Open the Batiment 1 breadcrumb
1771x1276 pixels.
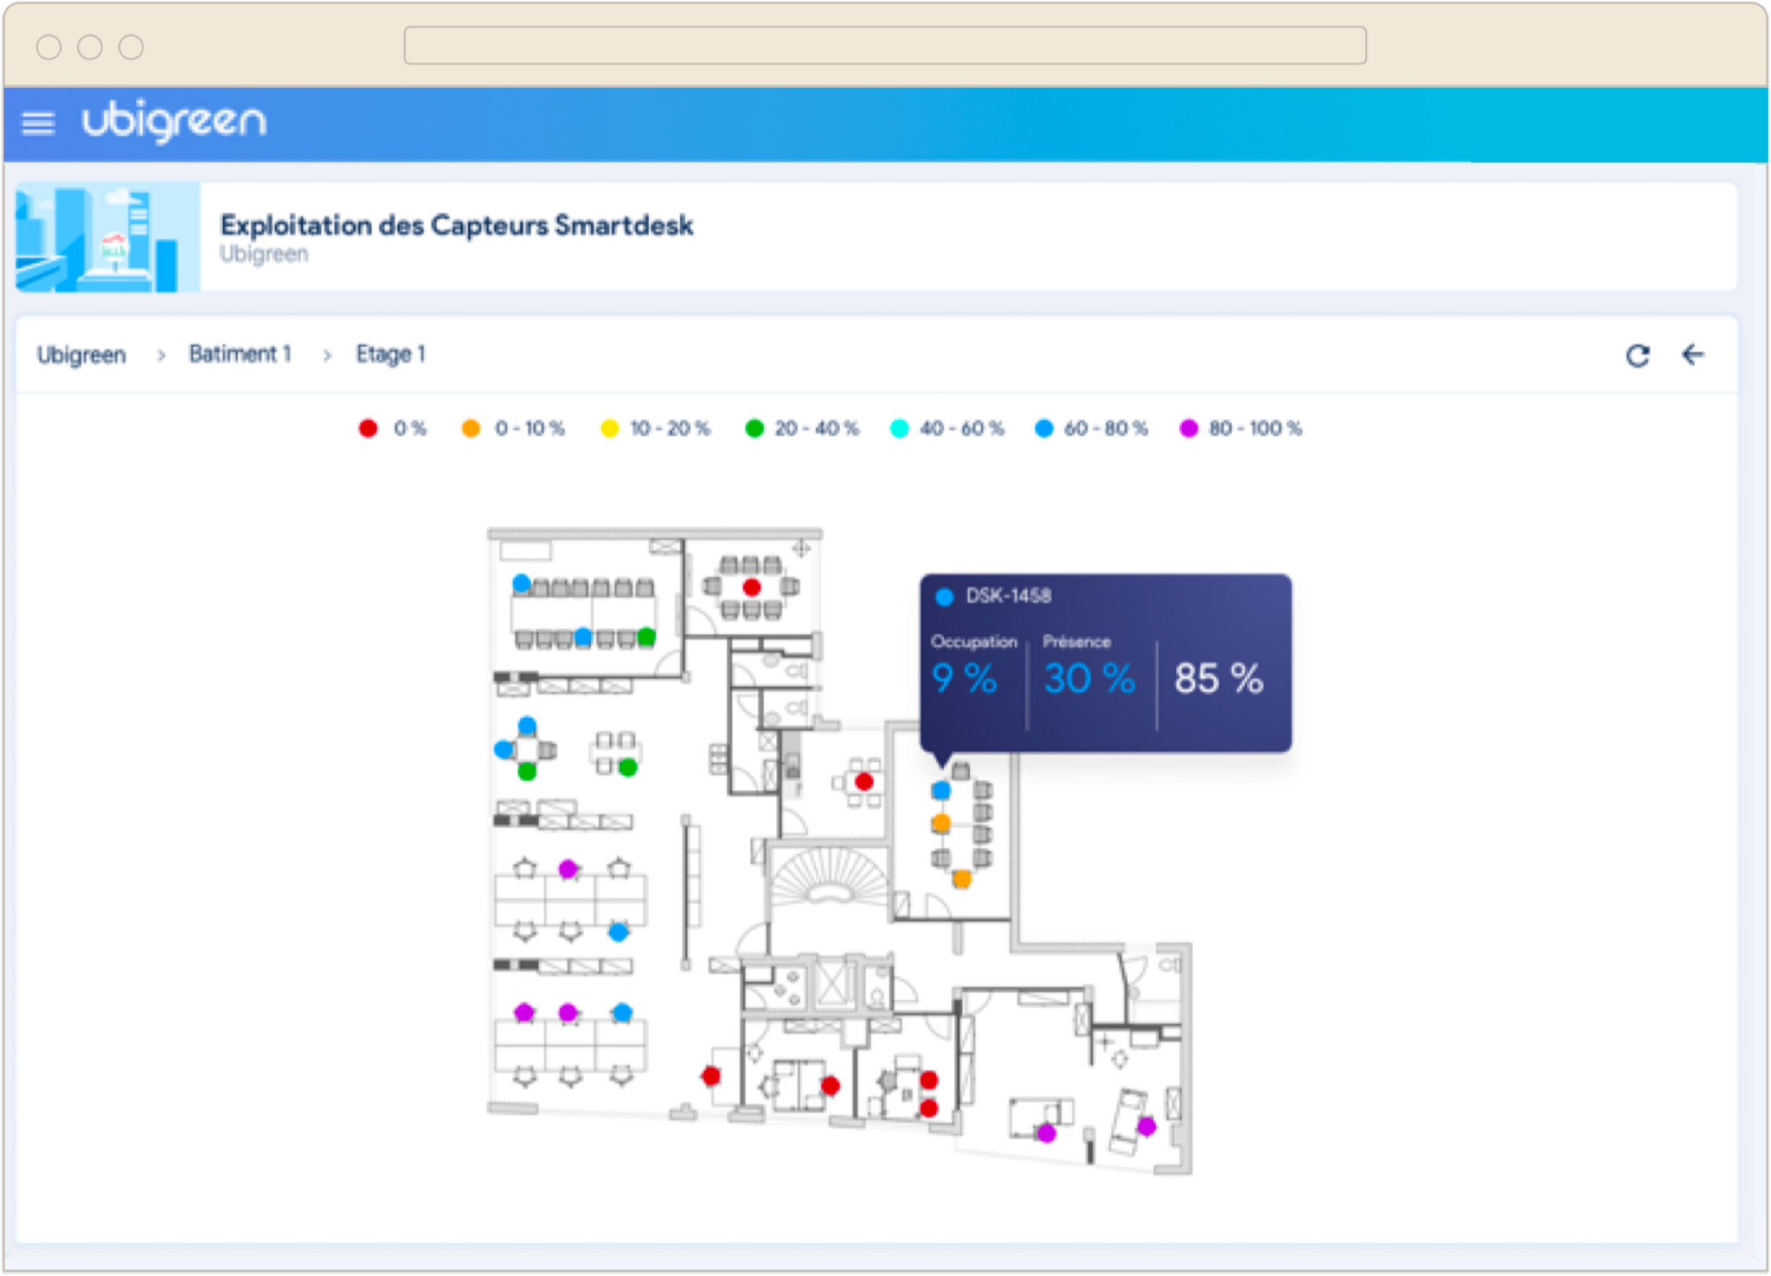[240, 354]
